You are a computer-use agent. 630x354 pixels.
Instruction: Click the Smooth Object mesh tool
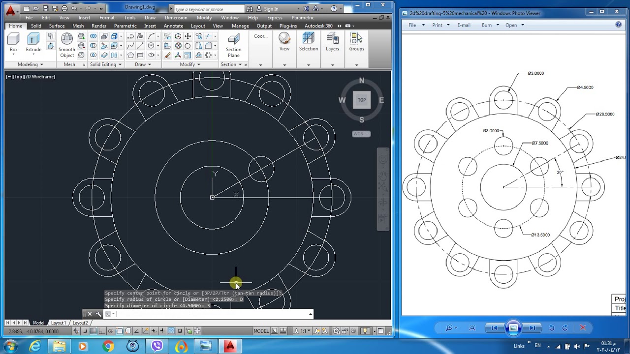[x=67, y=45]
